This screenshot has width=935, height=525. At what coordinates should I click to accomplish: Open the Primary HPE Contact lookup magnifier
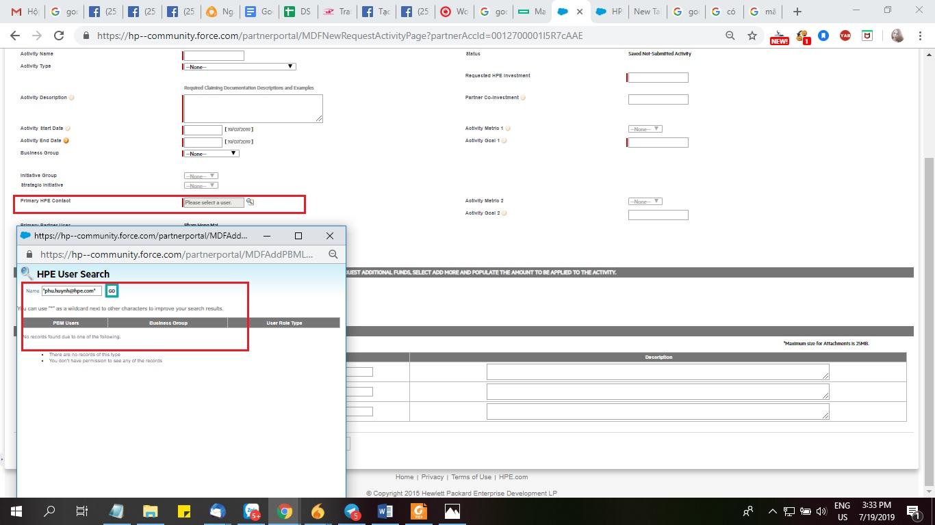[250, 202]
